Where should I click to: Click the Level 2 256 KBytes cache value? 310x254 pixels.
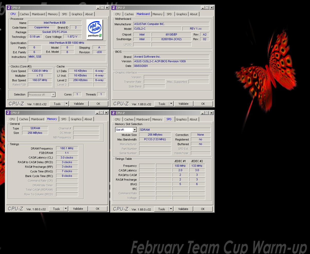[x=80, y=80]
